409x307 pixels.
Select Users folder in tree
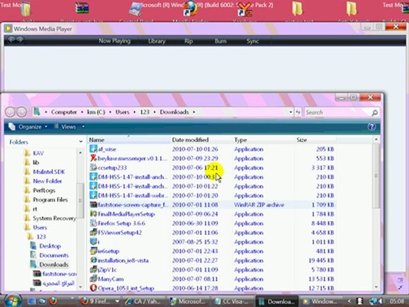tap(40, 227)
